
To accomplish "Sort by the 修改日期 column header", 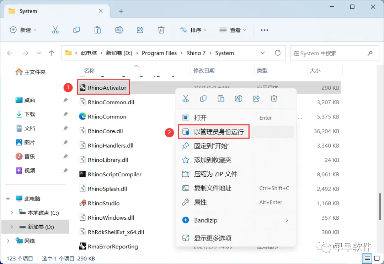I will [x=204, y=71].
